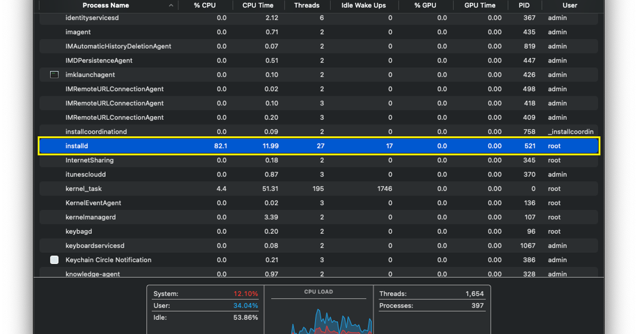
Task: Click the CPU LOAD activity graph
Action: pos(318,313)
